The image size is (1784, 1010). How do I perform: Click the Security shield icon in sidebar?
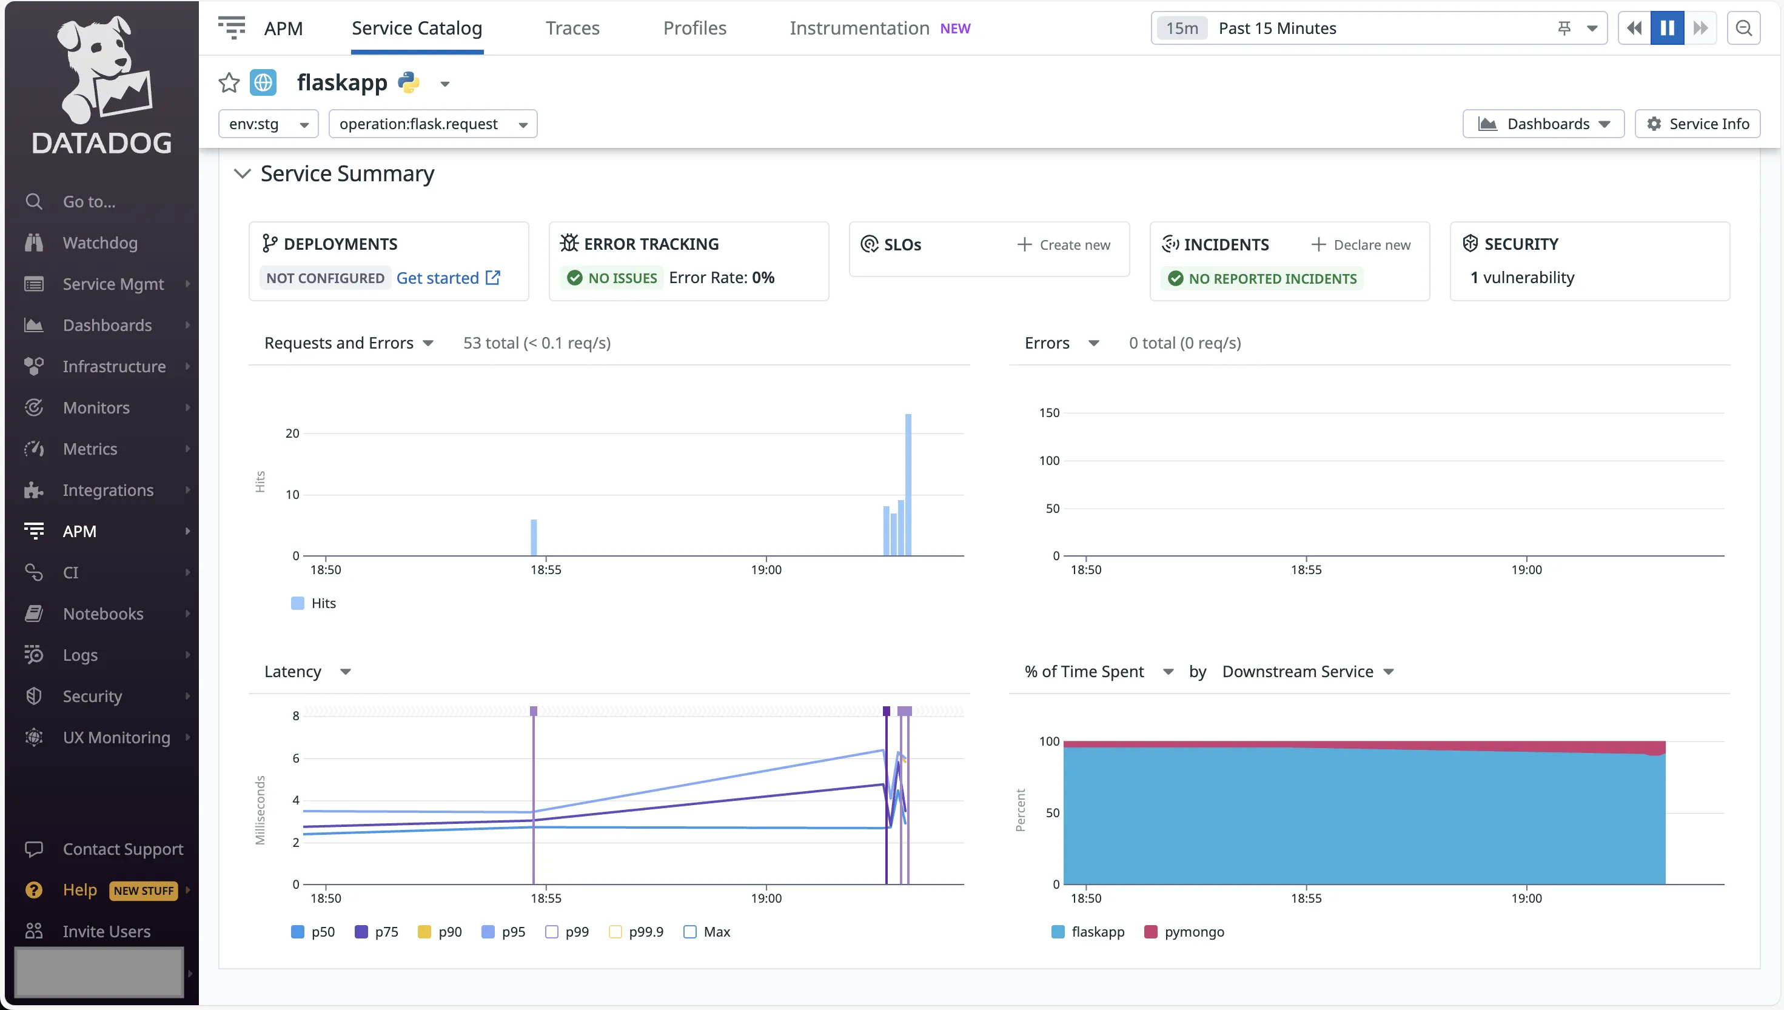34,696
